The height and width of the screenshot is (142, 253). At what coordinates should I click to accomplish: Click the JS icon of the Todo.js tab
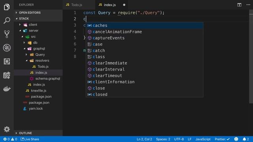click(x=68, y=5)
